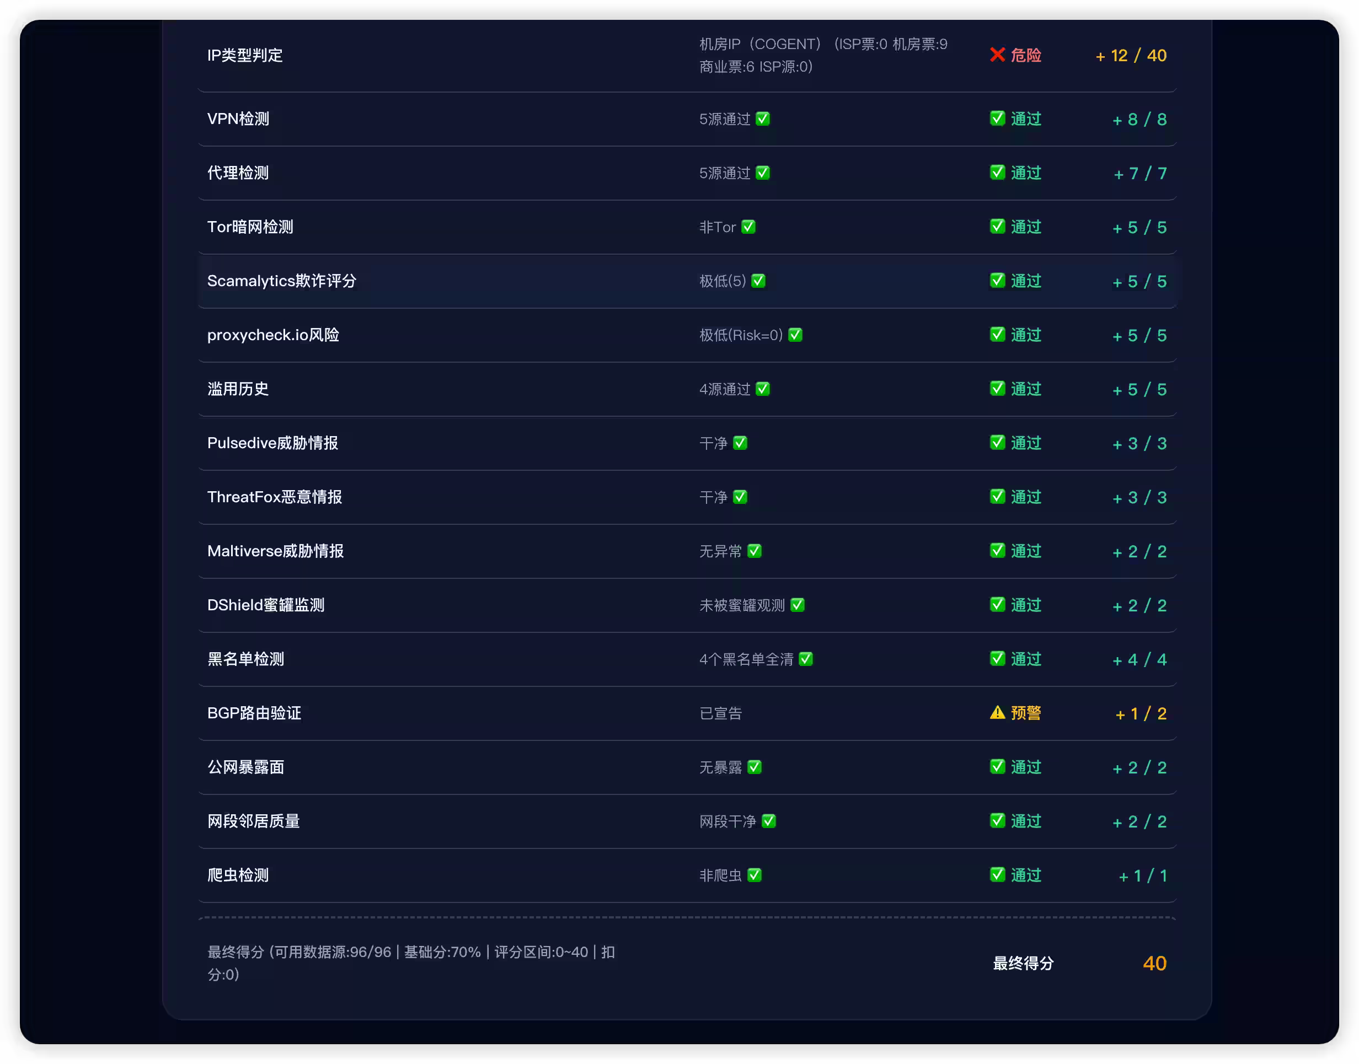
Task: Select the Pulsedive威胁情报 row label
Action: [272, 443]
